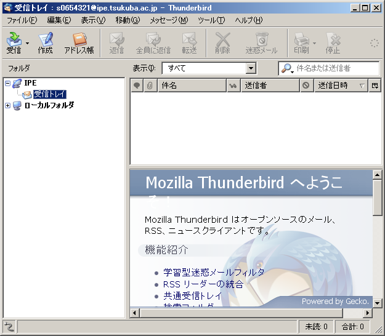Open the アドレス帳 address book
This screenshot has height=336, width=385.
(79, 43)
